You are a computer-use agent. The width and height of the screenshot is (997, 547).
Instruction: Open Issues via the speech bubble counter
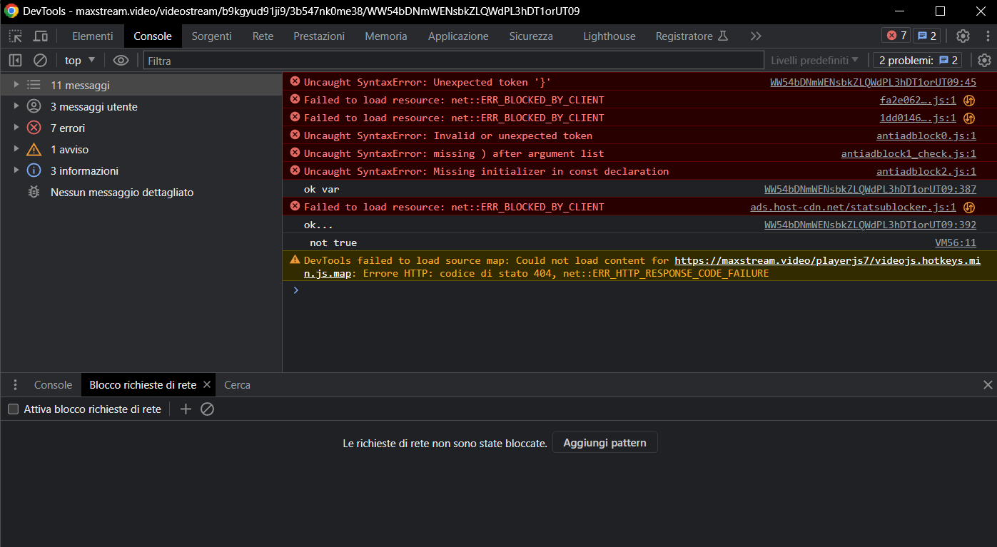click(926, 35)
